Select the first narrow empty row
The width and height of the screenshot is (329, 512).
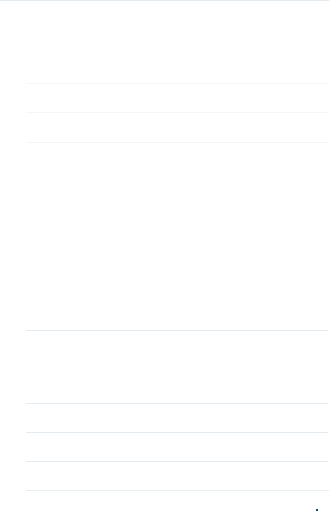pos(177,98)
